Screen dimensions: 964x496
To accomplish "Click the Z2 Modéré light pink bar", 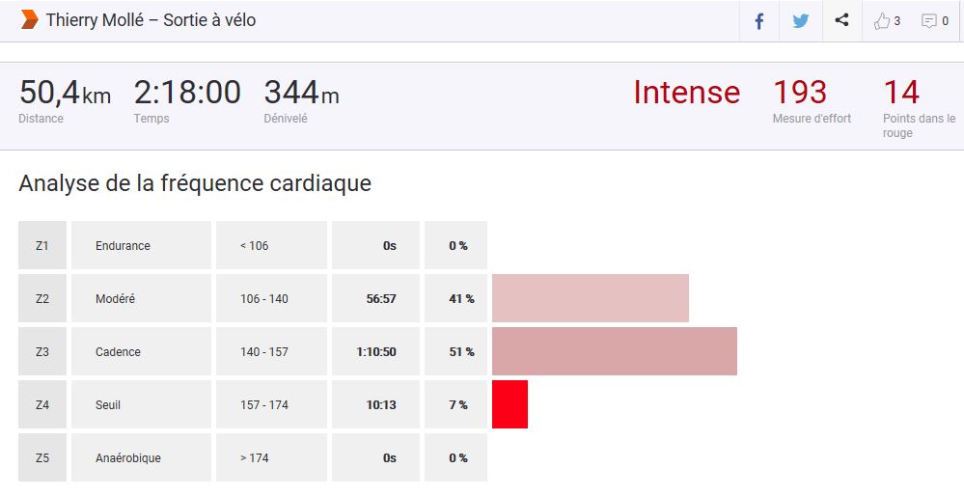I will click(x=591, y=298).
